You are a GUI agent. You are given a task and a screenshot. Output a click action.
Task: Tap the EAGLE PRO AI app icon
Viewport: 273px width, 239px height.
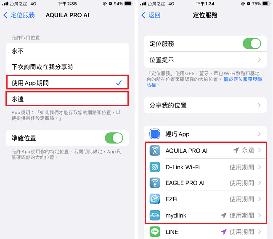coord(155,183)
